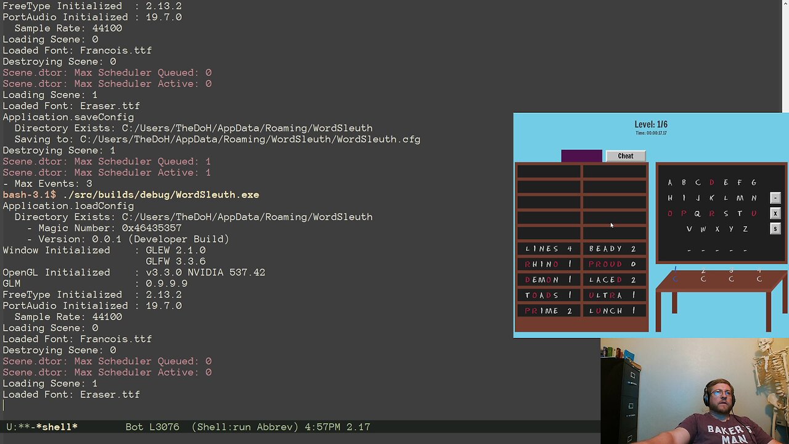This screenshot has width=789, height=444.
Task: Pick the red letter D on the chalkboard
Action: 712,183
